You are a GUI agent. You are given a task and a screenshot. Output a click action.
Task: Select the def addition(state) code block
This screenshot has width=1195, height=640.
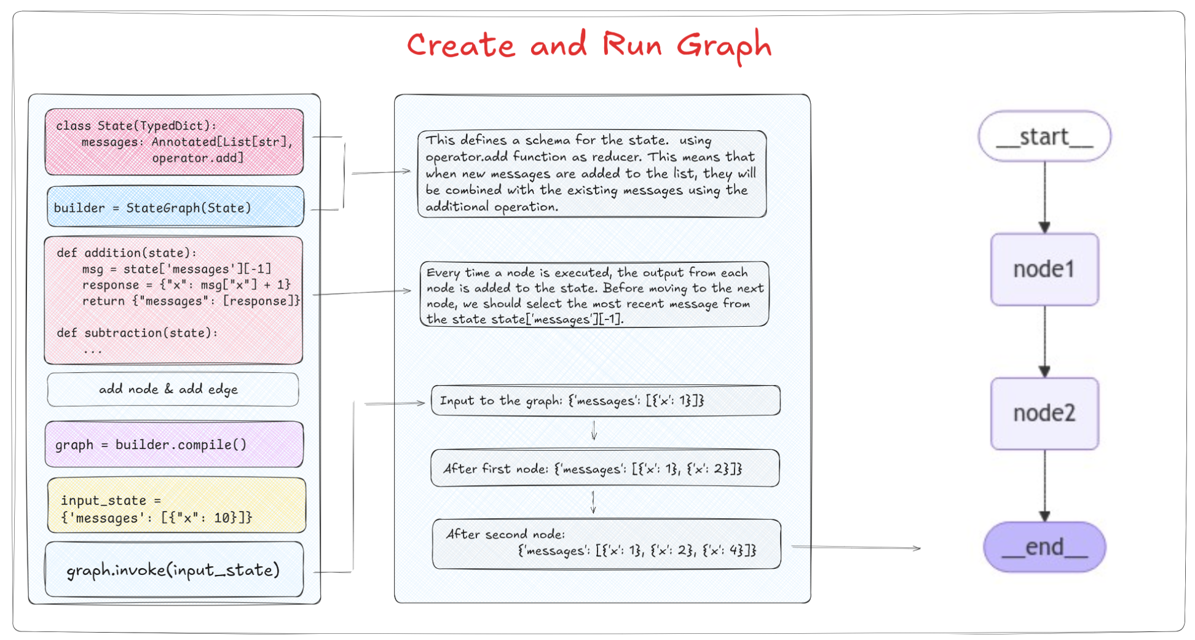(173, 300)
